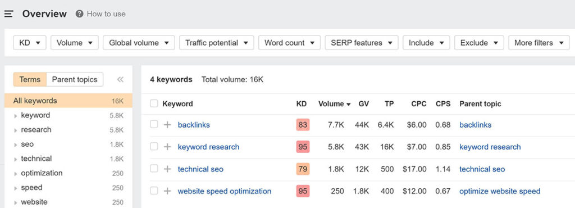Check the box for the technical seo row

point(154,169)
